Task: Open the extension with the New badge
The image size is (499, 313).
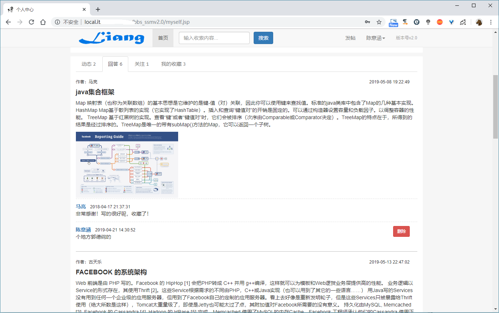Action: tap(393, 22)
